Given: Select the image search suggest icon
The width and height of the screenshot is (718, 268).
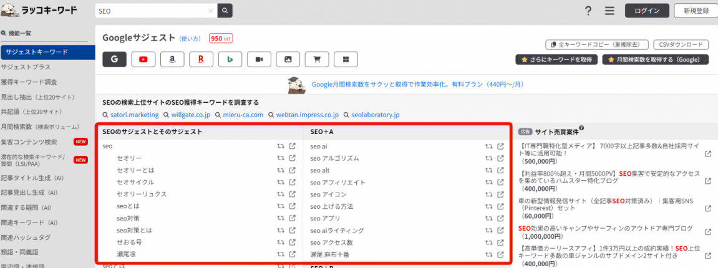Looking at the screenshot, I should pyautogui.click(x=288, y=59).
